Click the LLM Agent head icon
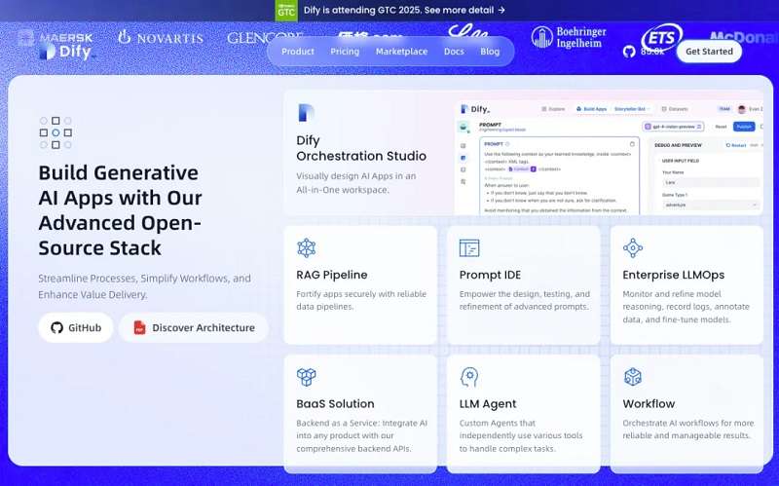The width and height of the screenshot is (779, 486). [x=469, y=377]
